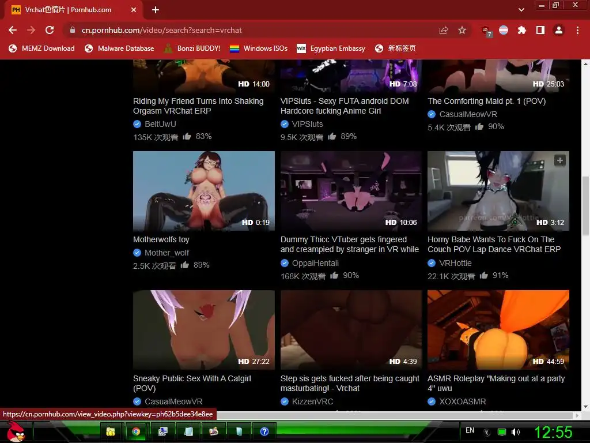This screenshot has width=590, height=443.
Task: Click the verified badge beside Mother_wolf
Action: tap(137, 253)
